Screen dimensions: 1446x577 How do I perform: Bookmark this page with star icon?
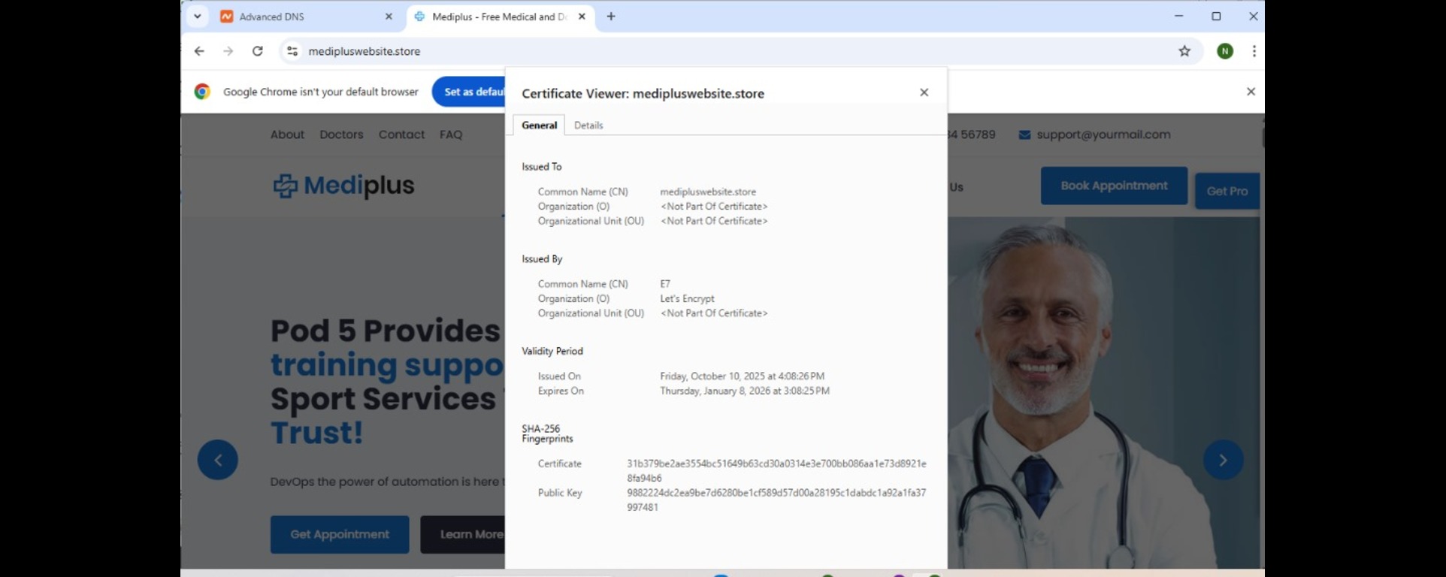[x=1184, y=51]
